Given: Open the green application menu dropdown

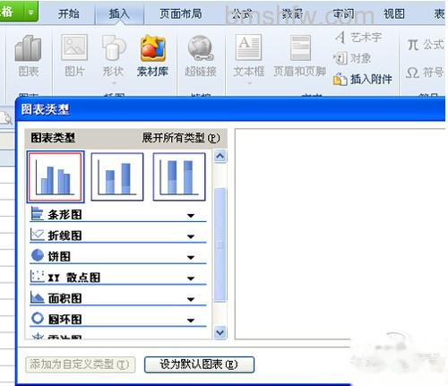Looking at the screenshot, I should [x=30, y=13].
